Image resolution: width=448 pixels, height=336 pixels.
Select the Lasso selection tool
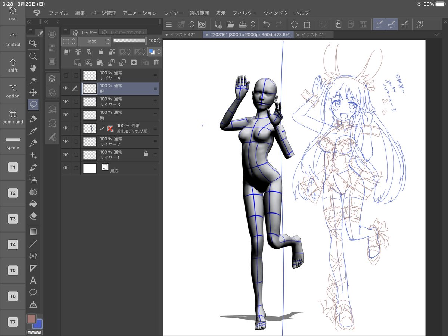pyautogui.click(x=33, y=104)
